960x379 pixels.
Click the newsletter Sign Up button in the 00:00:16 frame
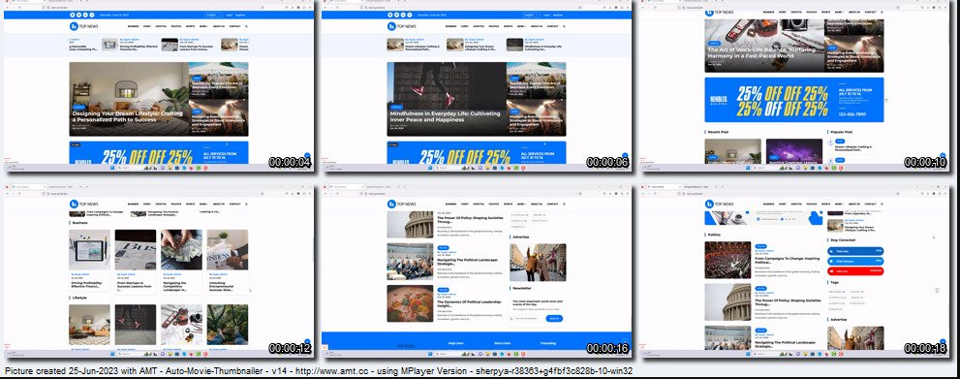[553, 318]
